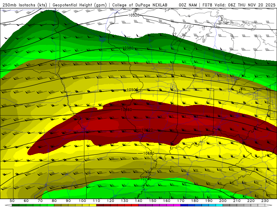Click the 10740 height contour label
Screen dimensions: 277x207
(x=146, y=179)
